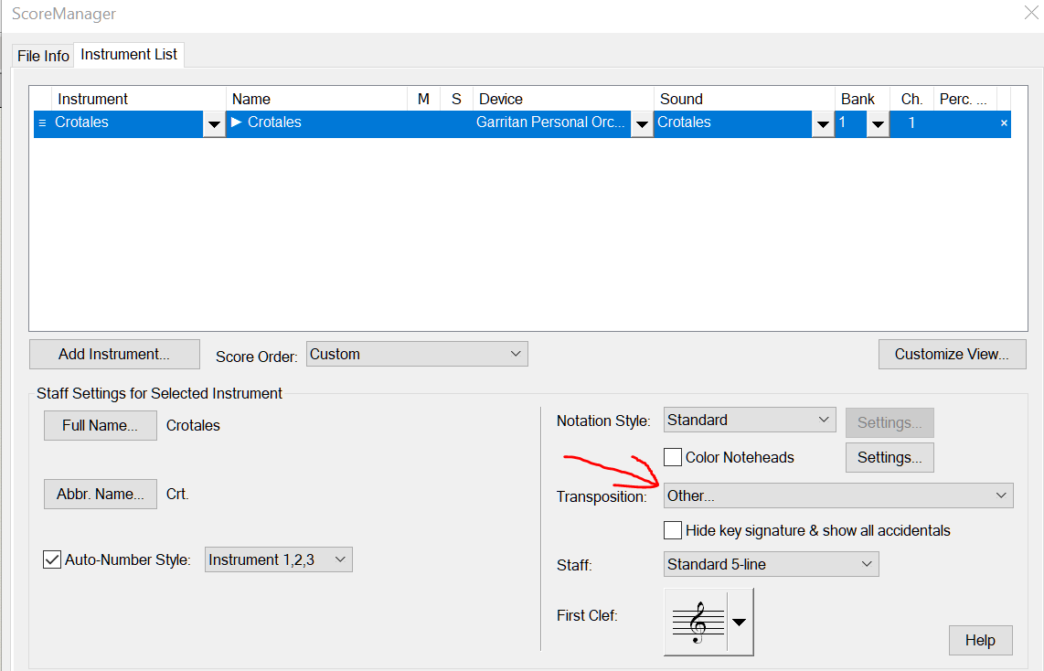Screen dimensions: 1044x671
Task: Click the Customize View... button
Action: pos(952,354)
